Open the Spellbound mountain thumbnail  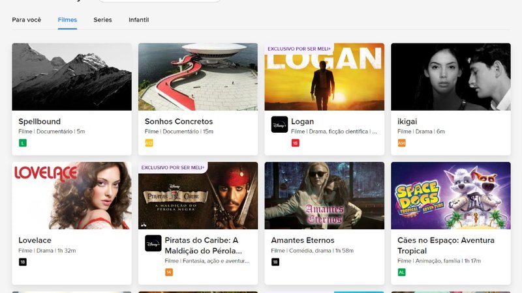[x=72, y=77]
